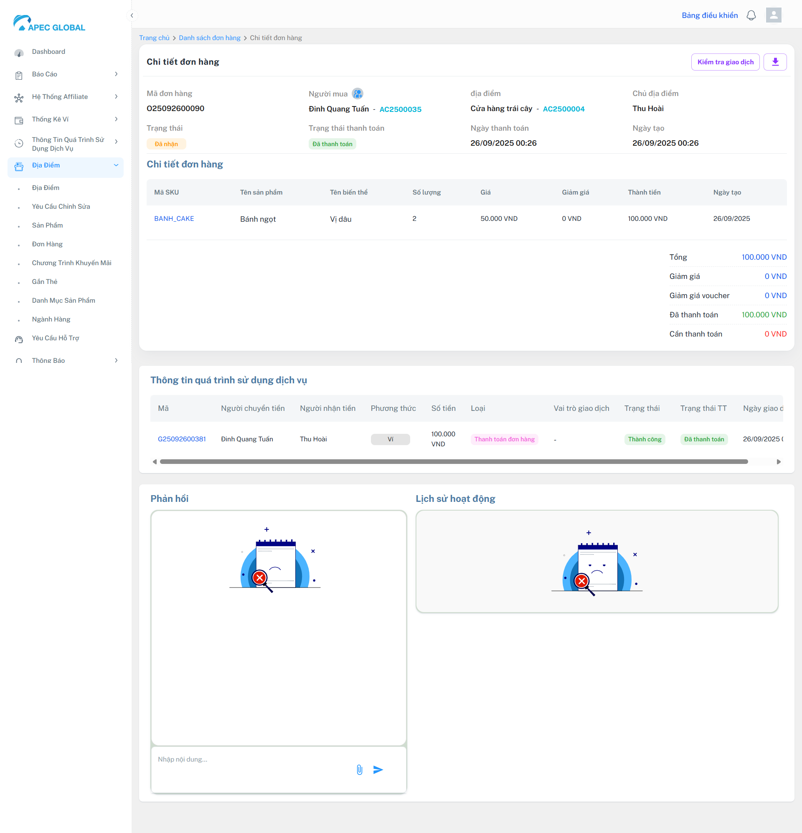Viewport: 802px width, 833px height.
Task: Open the Đơn Hàng submenu item
Action: tap(47, 244)
